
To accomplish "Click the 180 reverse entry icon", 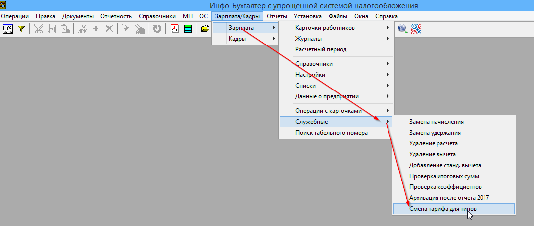I will click(83, 29).
